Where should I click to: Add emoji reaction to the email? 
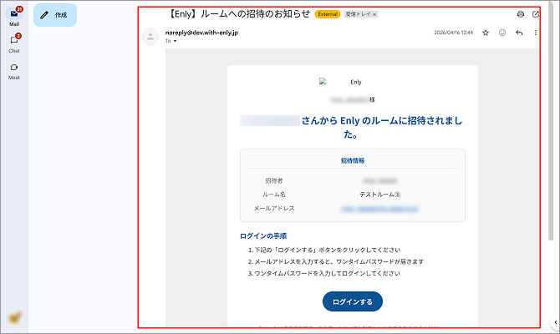pos(502,33)
